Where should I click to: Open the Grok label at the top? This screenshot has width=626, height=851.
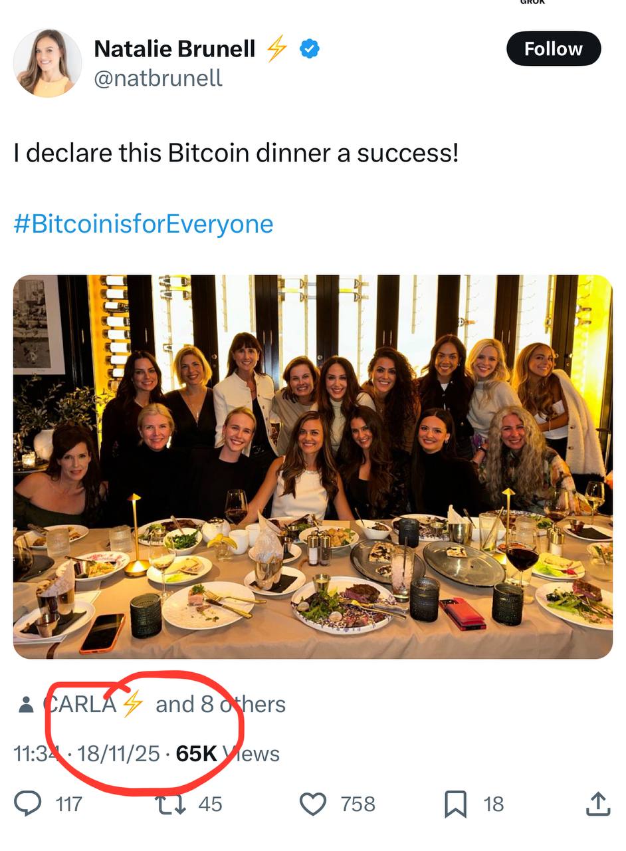click(x=532, y=3)
